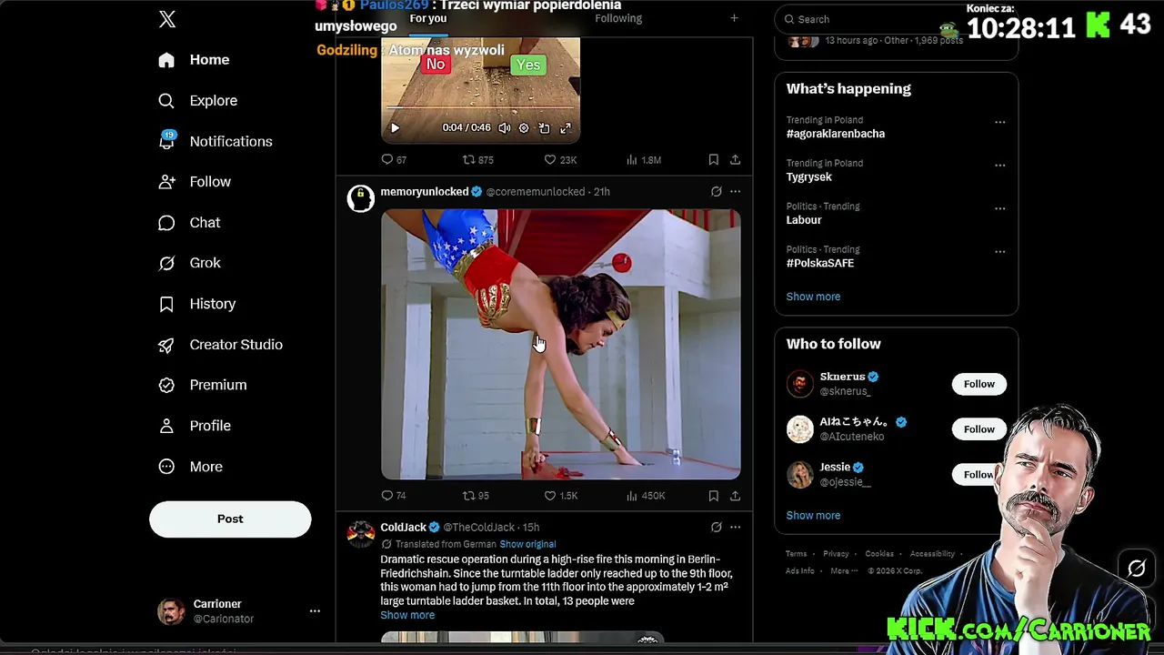Open video settings gear icon
Image resolution: width=1164 pixels, height=655 pixels.
coord(524,128)
